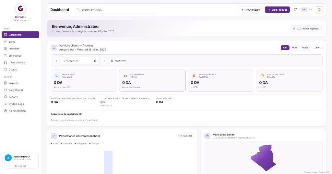The height and width of the screenshot is (174, 332).
Task: Open Administration in the sidebar
Action: (x=20, y=111)
